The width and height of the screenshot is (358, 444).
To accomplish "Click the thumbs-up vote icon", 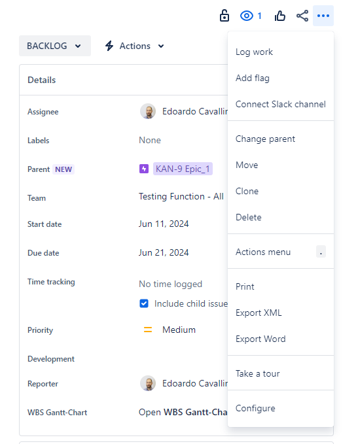I will 279,16.
